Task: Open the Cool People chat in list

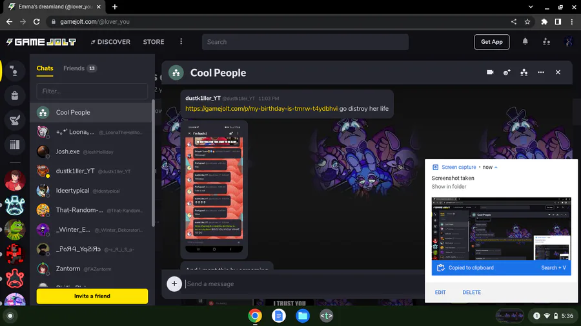Action: (x=91, y=112)
